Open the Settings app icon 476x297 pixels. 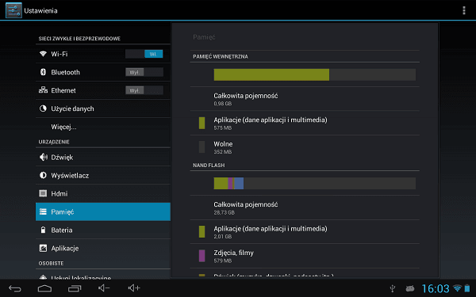click(x=13, y=10)
